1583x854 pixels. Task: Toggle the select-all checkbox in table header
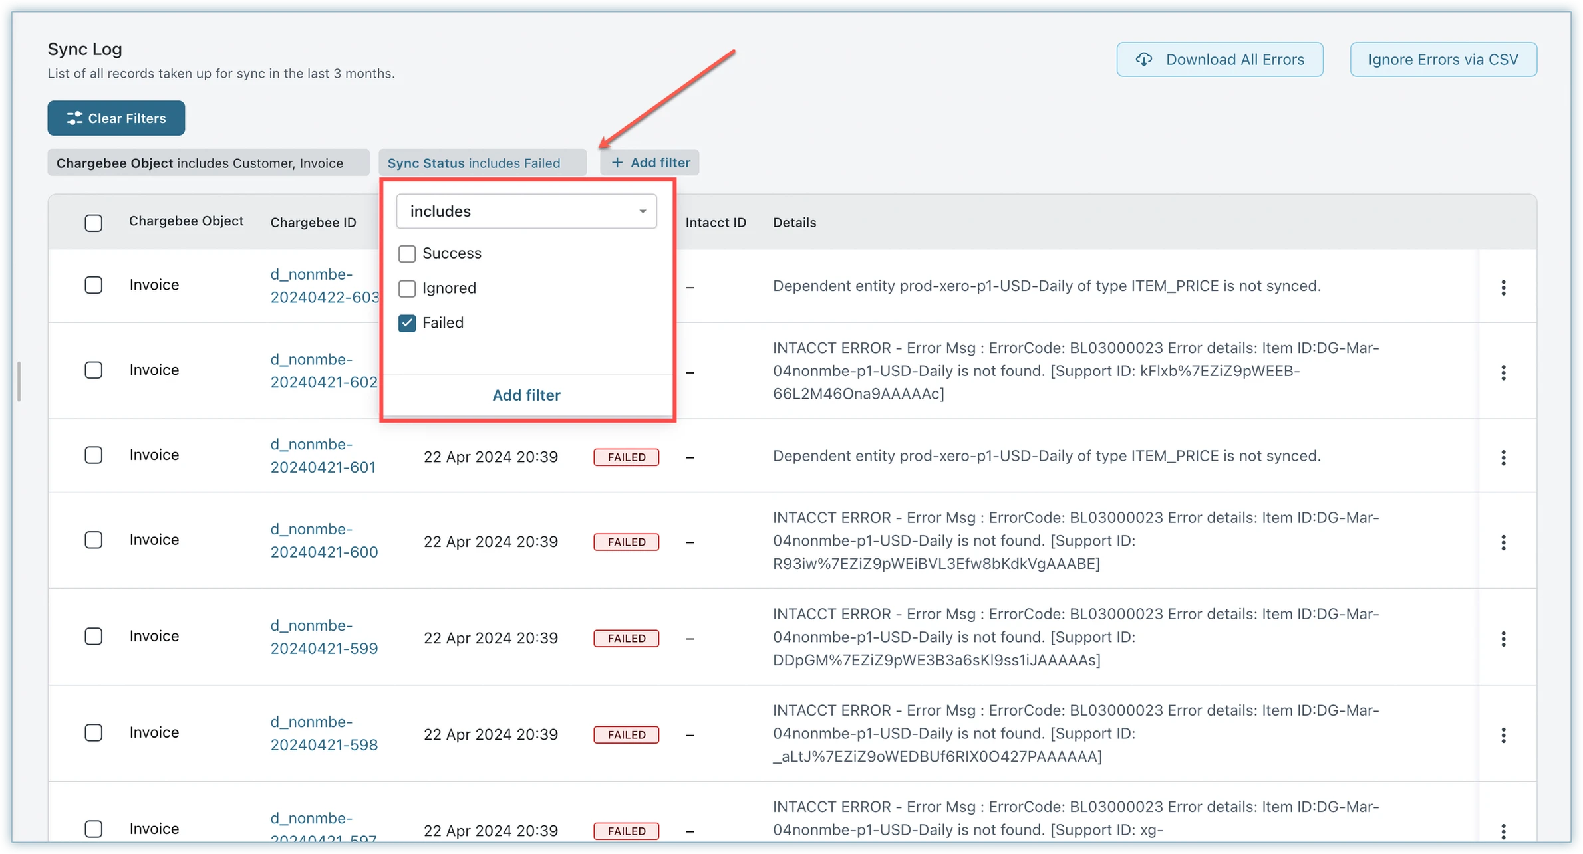pyautogui.click(x=94, y=223)
